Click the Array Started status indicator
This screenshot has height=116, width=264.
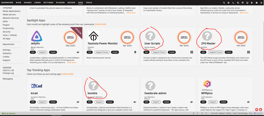9,113
